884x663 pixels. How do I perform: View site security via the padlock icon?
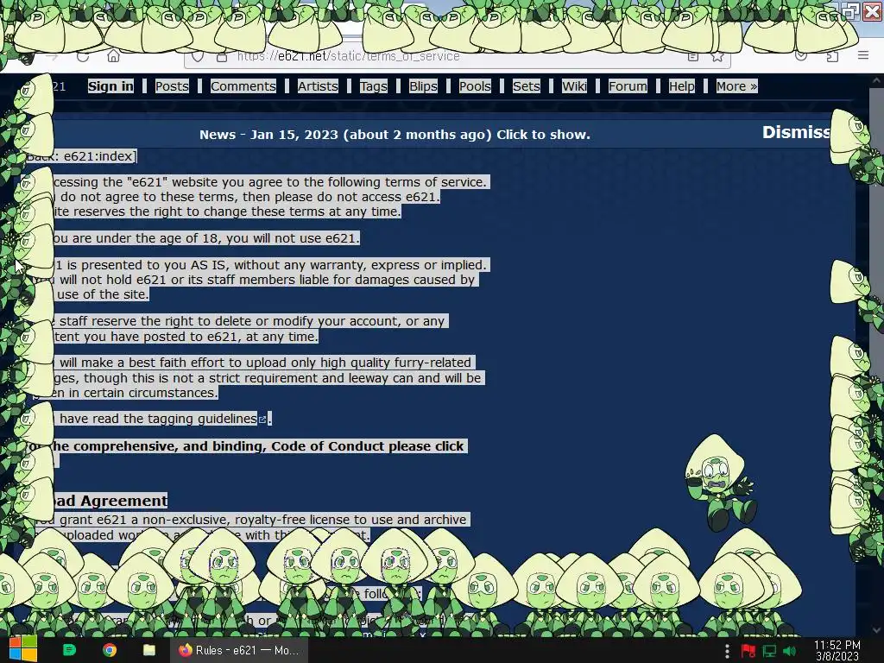tap(222, 57)
